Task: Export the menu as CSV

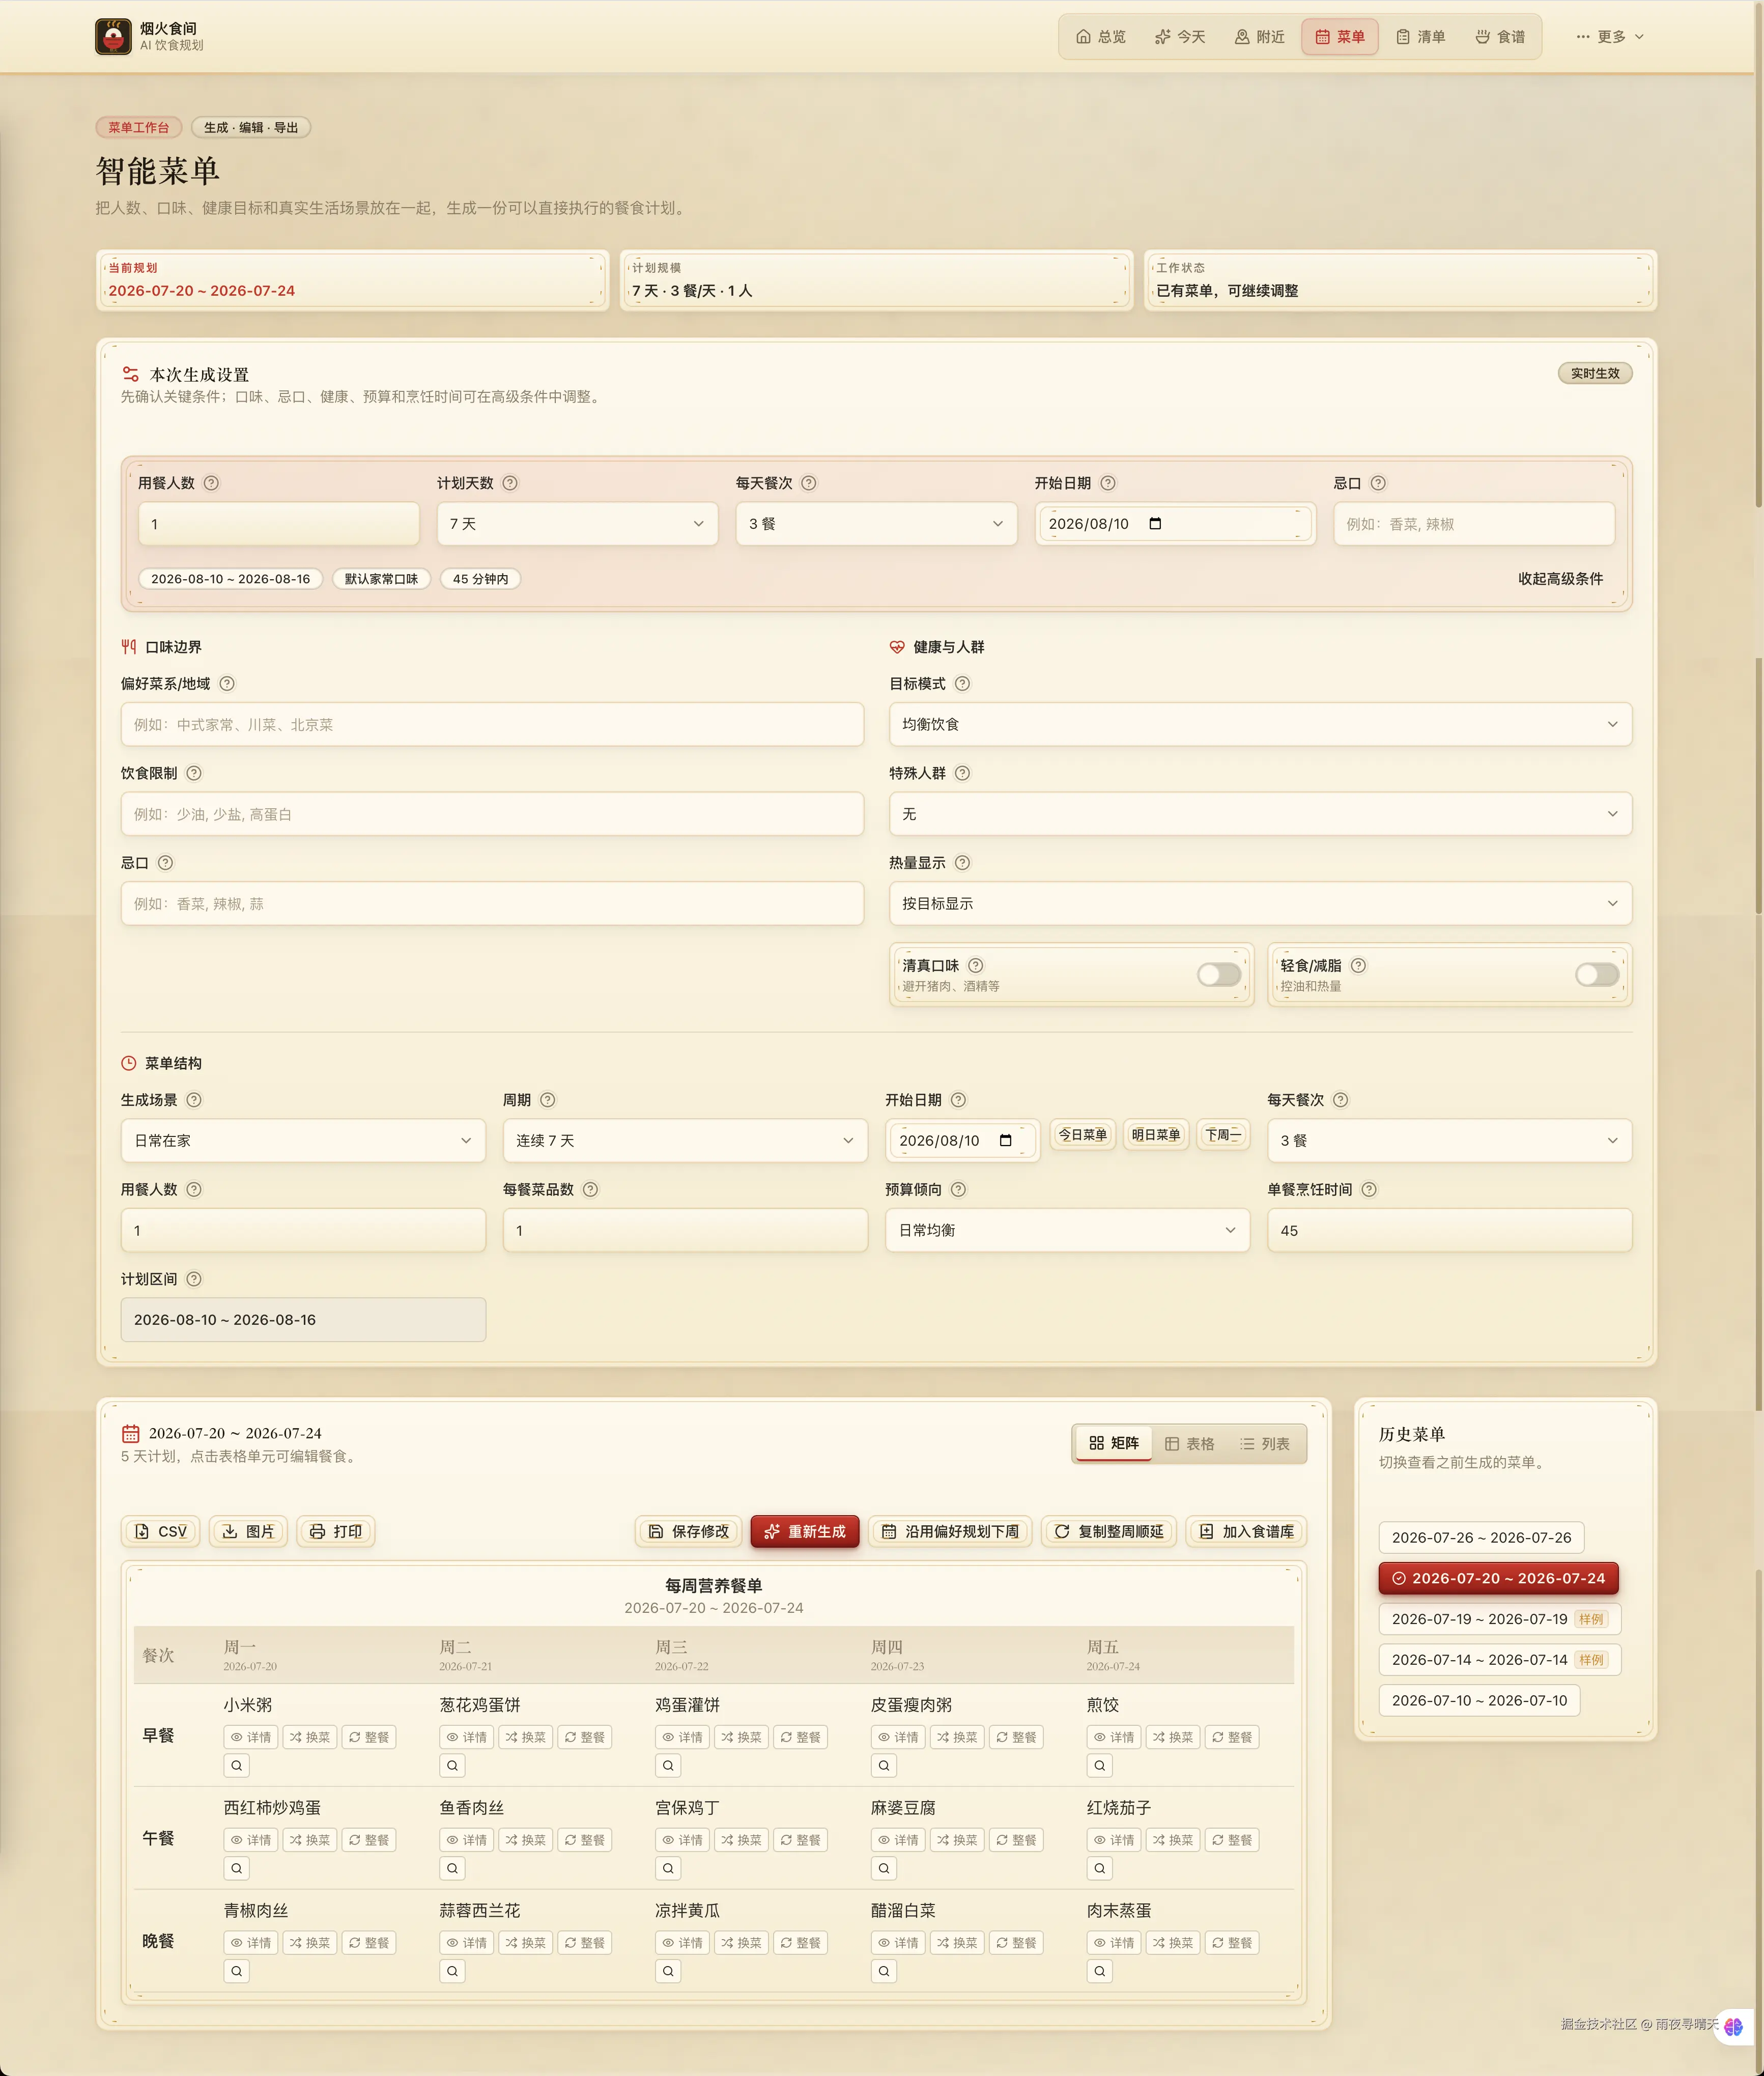Action: (161, 1532)
